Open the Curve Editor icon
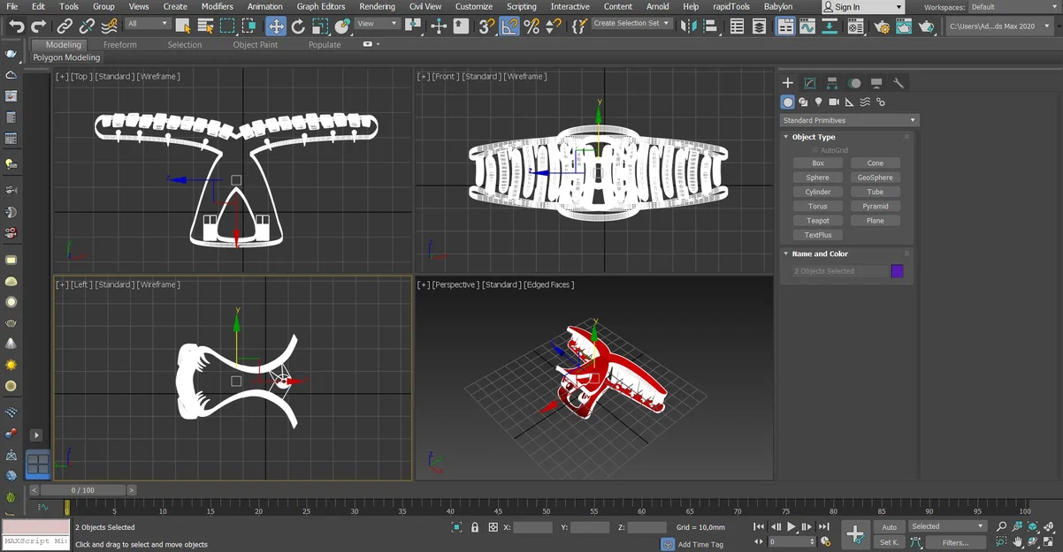The height and width of the screenshot is (552, 1063). pos(807,26)
